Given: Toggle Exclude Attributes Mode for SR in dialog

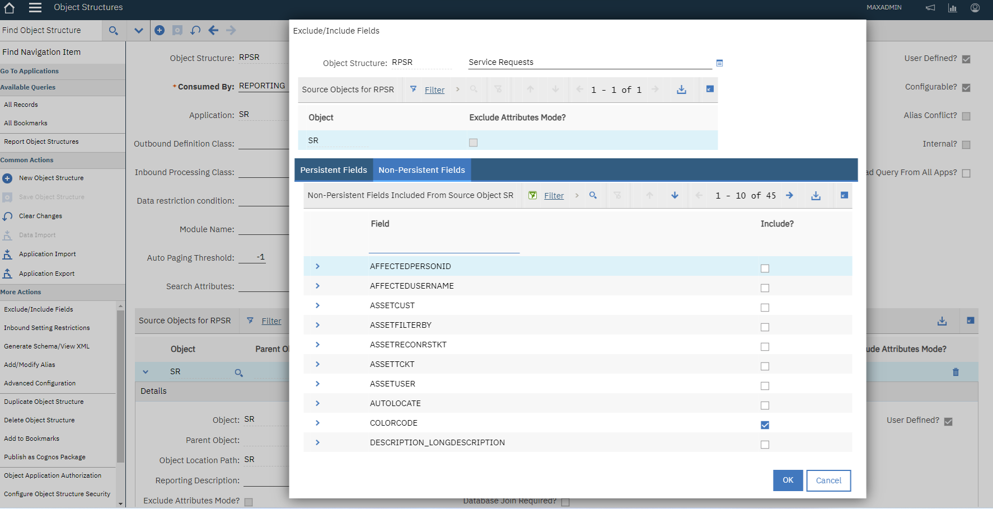Looking at the screenshot, I should point(473,143).
